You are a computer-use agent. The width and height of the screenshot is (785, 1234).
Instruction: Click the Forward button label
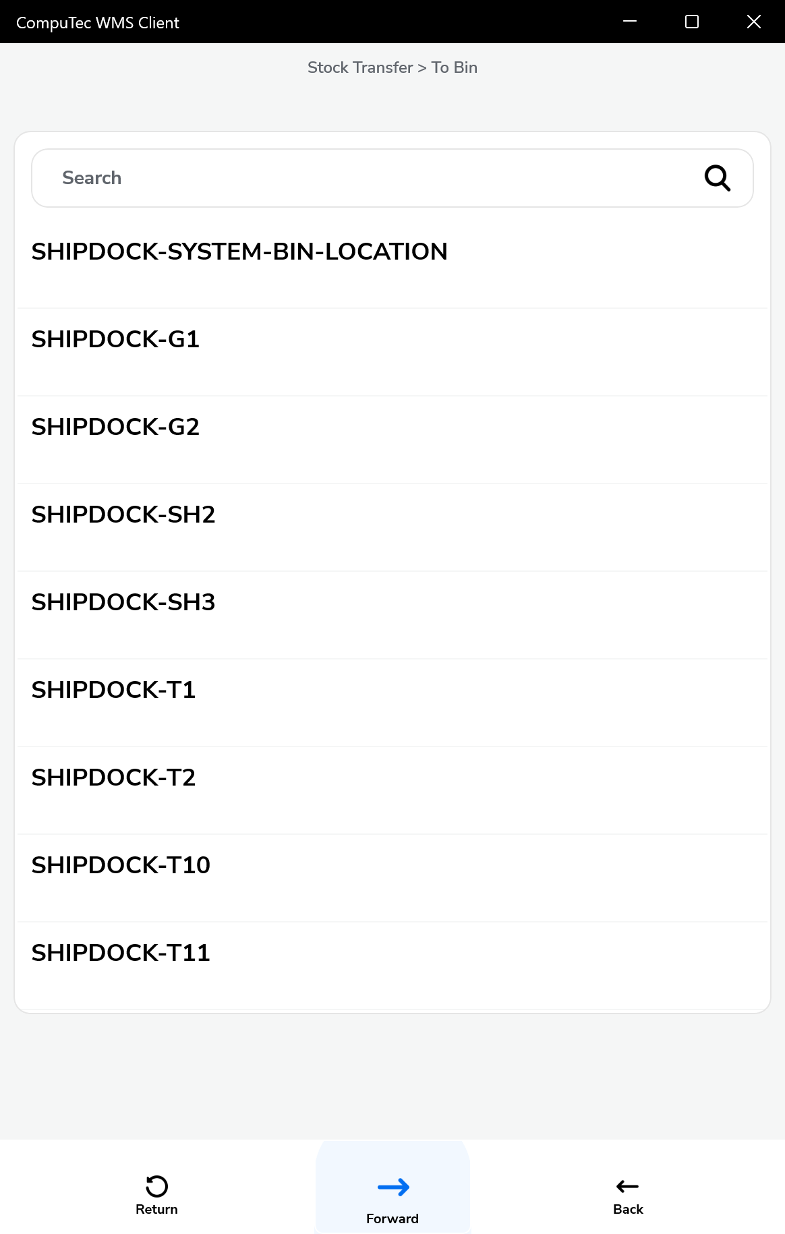(392, 1218)
